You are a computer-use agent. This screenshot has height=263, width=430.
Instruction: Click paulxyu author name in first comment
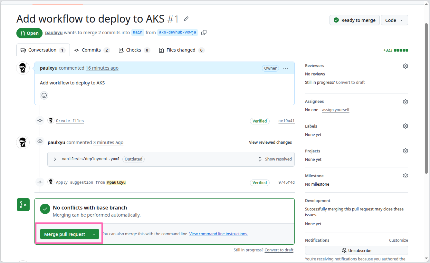click(49, 68)
